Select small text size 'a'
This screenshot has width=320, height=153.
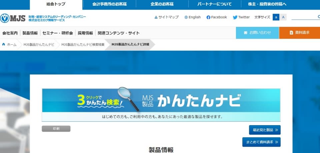276,17
